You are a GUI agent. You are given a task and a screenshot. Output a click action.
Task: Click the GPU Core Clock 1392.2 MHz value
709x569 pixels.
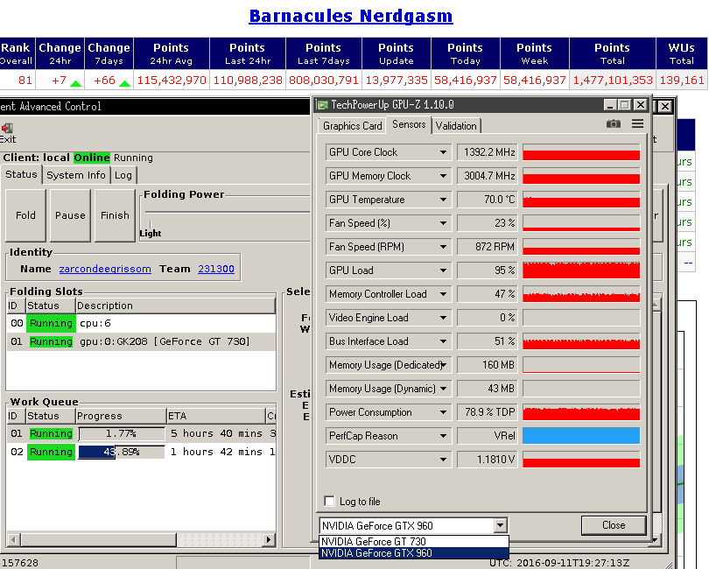coord(488,152)
